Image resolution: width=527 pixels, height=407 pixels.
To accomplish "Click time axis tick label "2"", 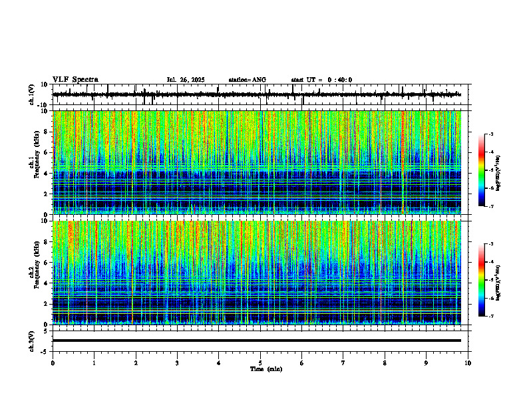I will 136,363.
